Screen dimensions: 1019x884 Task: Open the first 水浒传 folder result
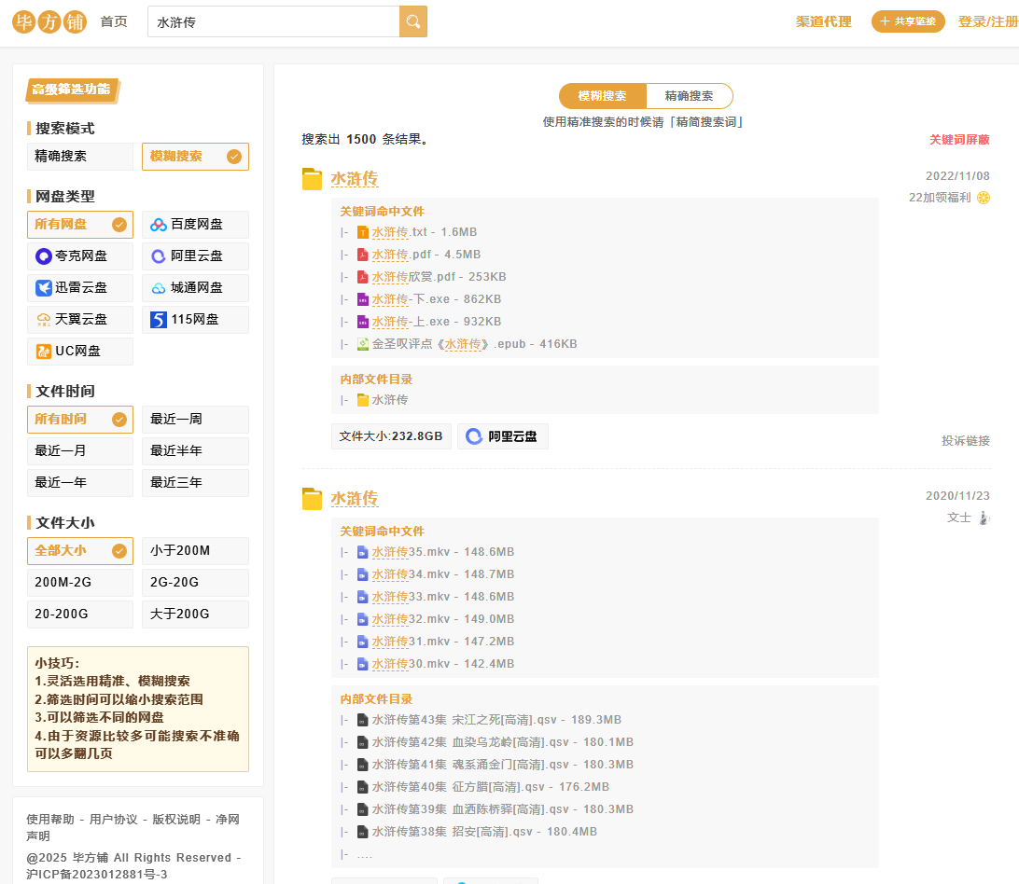click(354, 179)
